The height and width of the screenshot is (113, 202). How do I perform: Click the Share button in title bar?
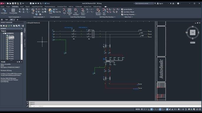(x=47, y=4)
